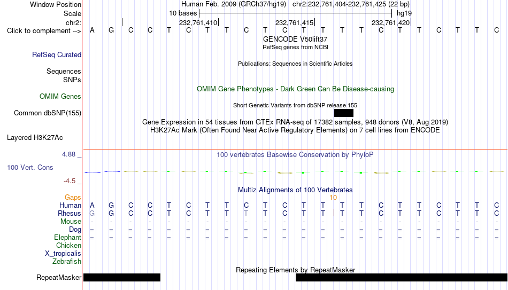Click the 'G' base in top sequence row
The image size is (508, 290).
[x=111, y=30]
